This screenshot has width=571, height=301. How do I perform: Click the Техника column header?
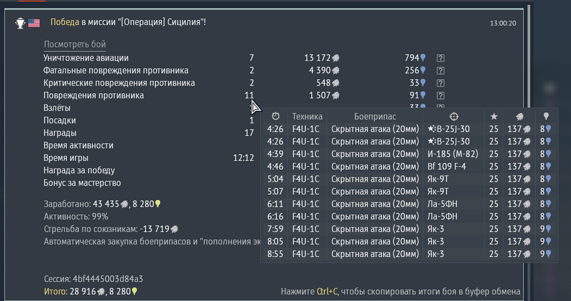307,117
